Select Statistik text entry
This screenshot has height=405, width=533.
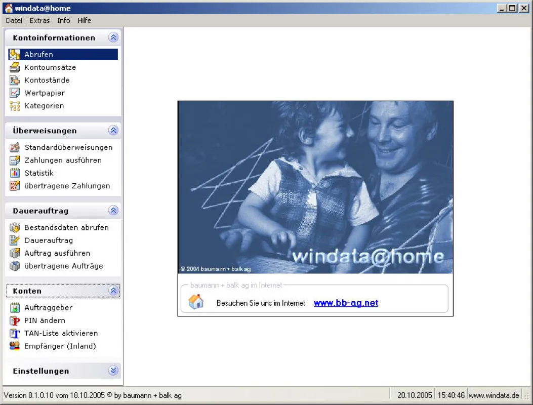coord(39,173)
